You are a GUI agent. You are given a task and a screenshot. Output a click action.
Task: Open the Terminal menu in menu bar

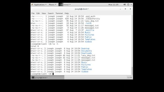tap(59, 13)
